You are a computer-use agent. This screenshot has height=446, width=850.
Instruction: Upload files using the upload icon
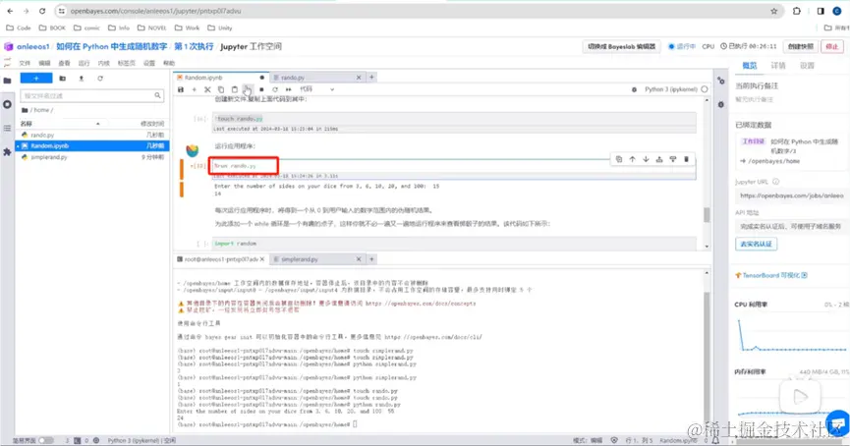pyautogui.click(x=82, y=79)
